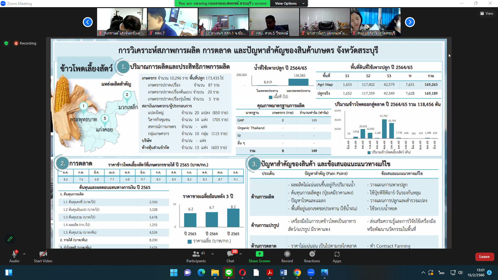The width and height of the screenshot is (498, 280).
Task: Open Photos app from taskbar
Action: point(325,273)
